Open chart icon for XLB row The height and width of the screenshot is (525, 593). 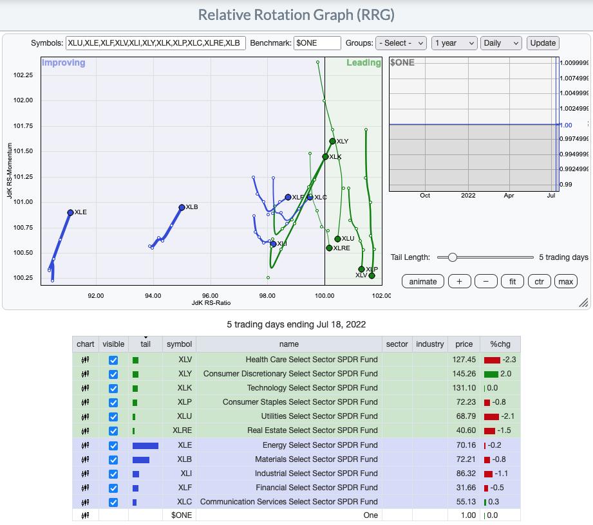coord(86,459)
